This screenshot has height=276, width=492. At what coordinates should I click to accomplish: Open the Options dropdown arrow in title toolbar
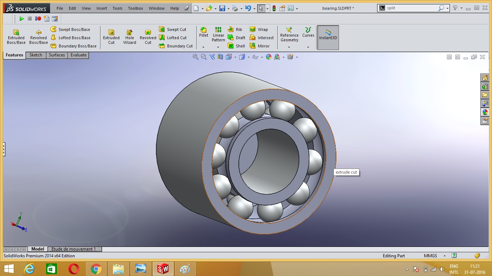pos(297,9)
